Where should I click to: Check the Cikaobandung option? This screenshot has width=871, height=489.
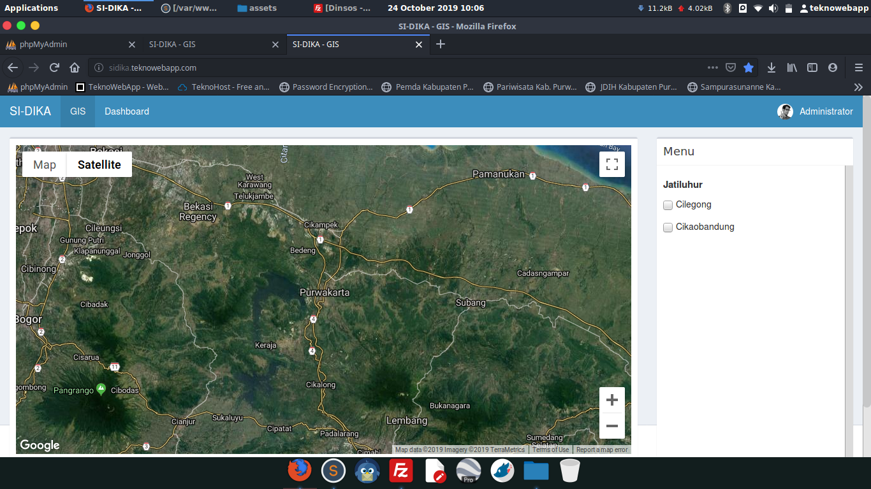click(668, 227)
